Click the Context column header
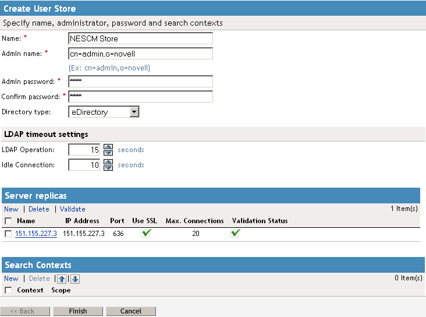The height and width of the screenshot is (317, 426). (30, 290)
